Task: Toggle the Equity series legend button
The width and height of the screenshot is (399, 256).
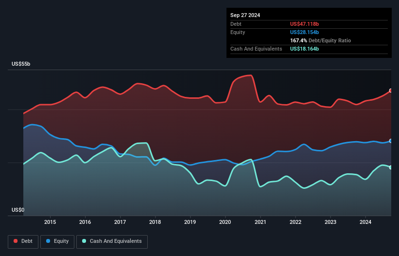Action: point(57,241)
